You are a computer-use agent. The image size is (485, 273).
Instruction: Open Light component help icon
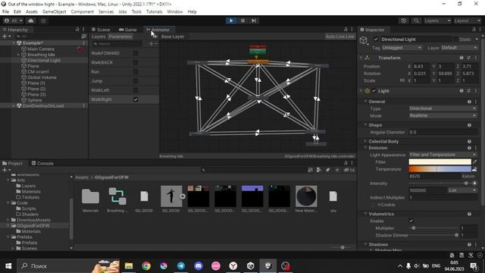462,91
